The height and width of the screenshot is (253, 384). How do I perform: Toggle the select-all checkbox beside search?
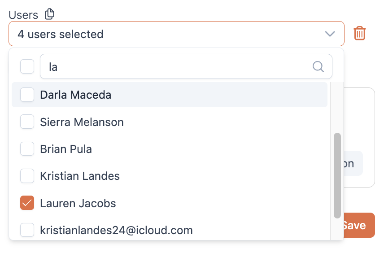pos(27,66)
